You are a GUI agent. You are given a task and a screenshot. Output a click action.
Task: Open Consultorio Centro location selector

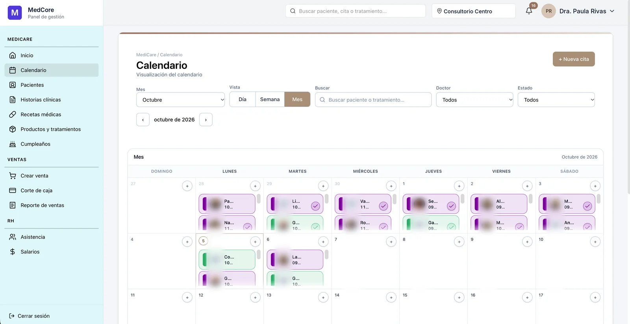[x=474, y=11]
